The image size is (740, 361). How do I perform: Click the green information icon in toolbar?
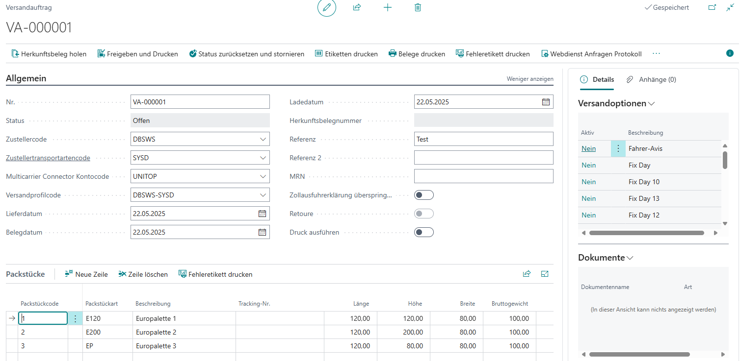(x=730, y=53)
